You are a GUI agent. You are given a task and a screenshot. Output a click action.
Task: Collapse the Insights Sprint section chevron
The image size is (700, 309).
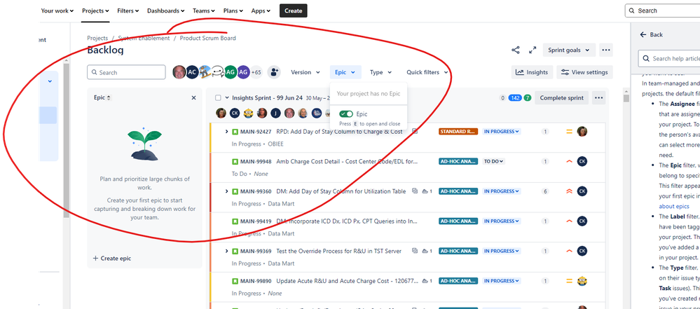click(227, 98)
